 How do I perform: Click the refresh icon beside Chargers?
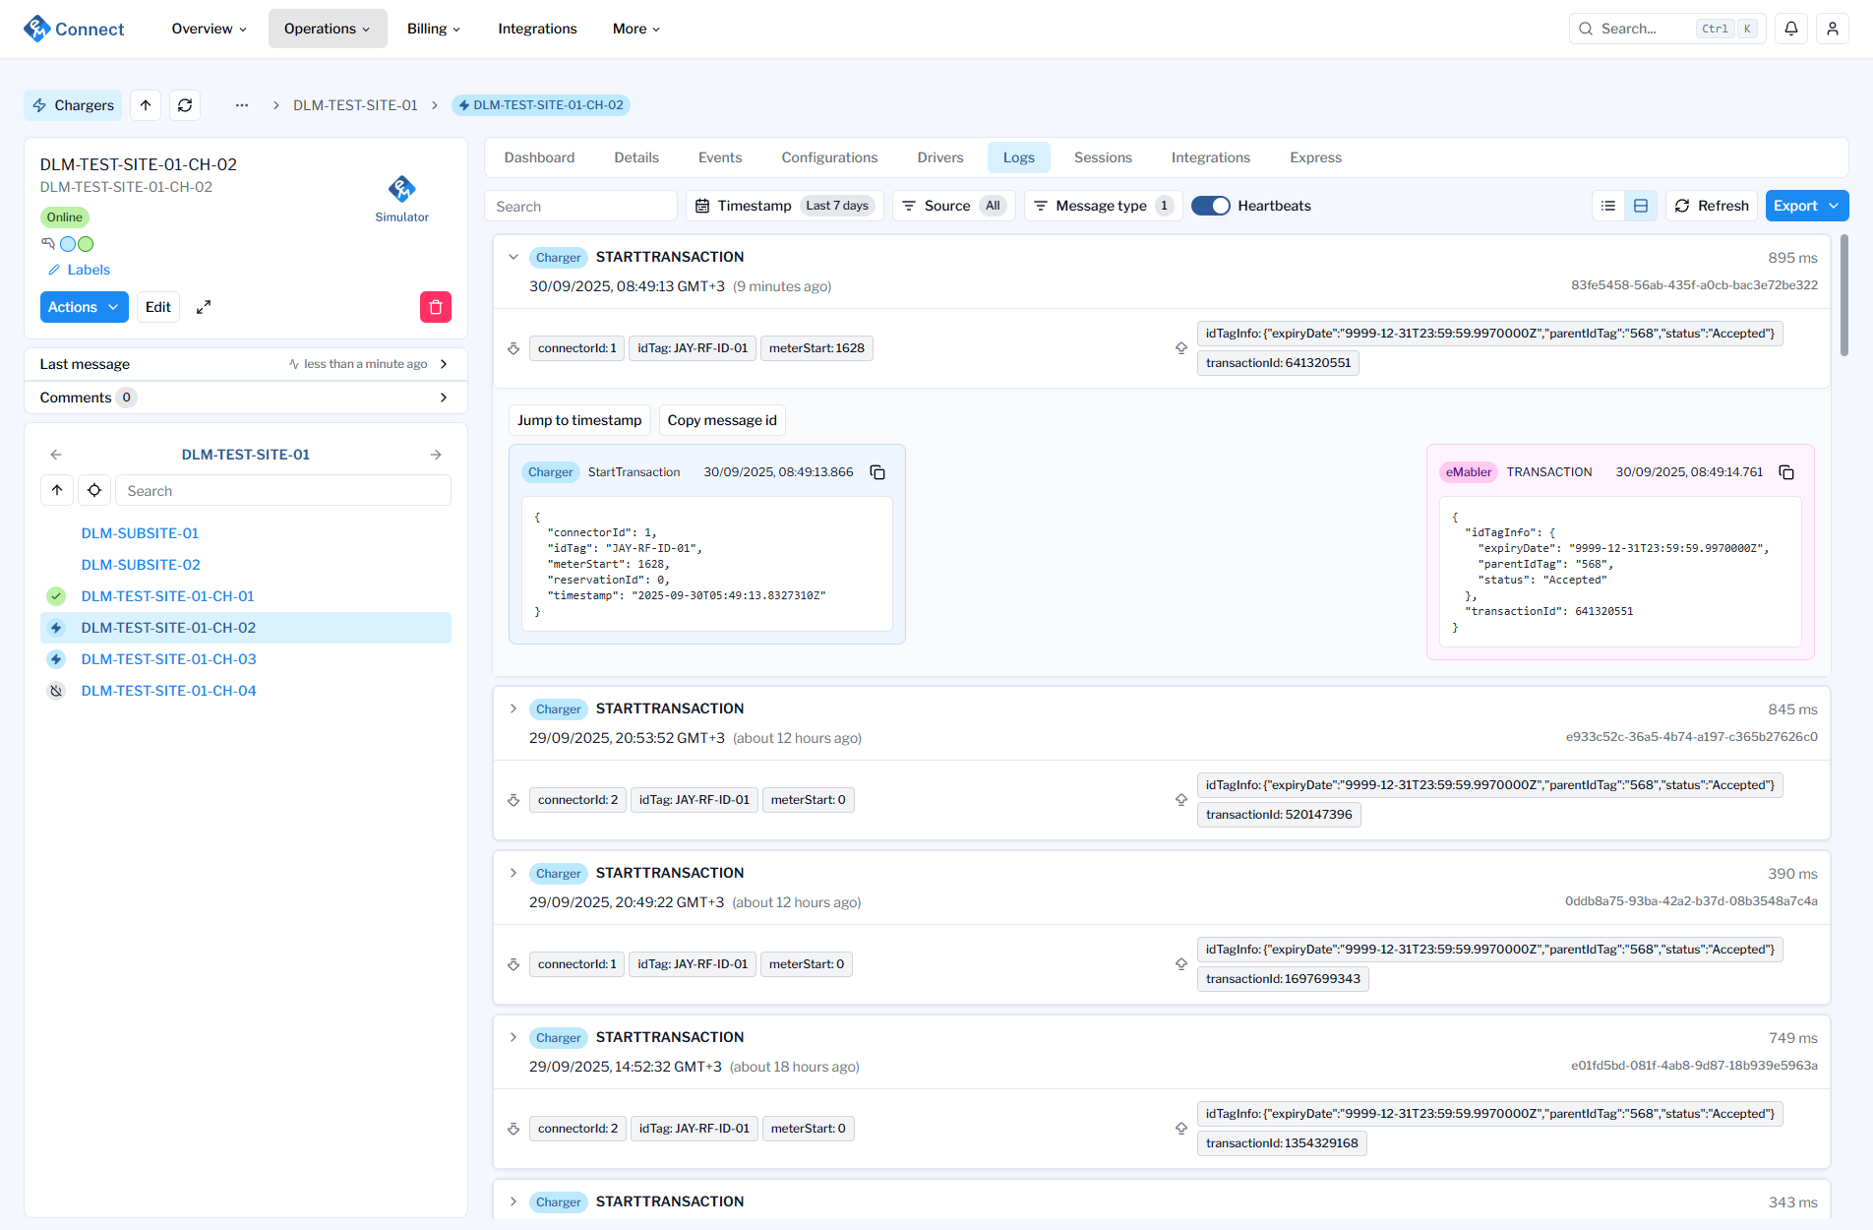tap(185, 105)
